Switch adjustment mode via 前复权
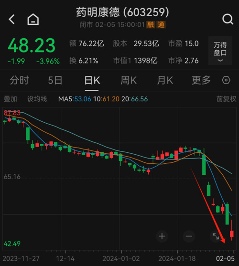239x266 pixels. tap(226, 99)
